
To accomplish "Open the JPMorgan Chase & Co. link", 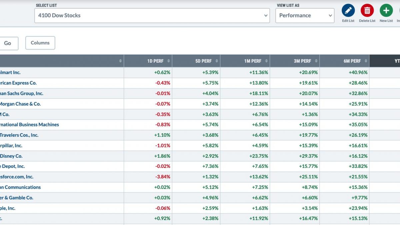I will [x=20, y=104].
